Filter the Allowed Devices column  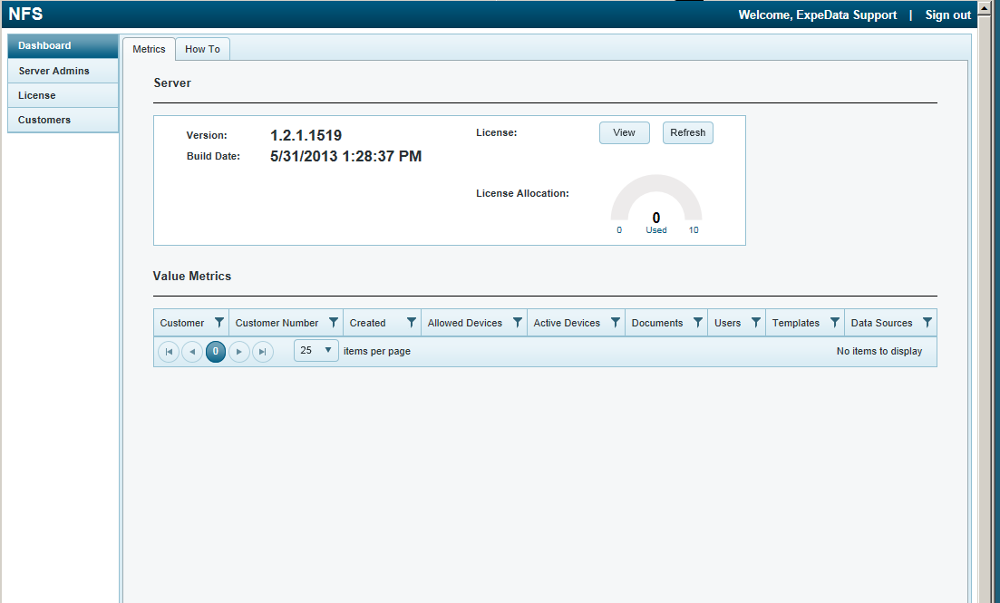coord(517,322)
